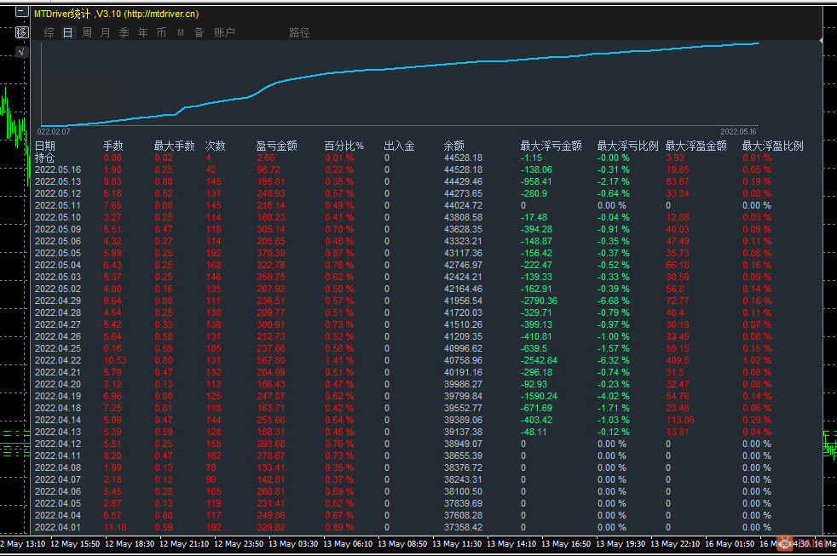Click the M toolbar icon in MTDriver
The image size is (837, 556).
(180, 32)
